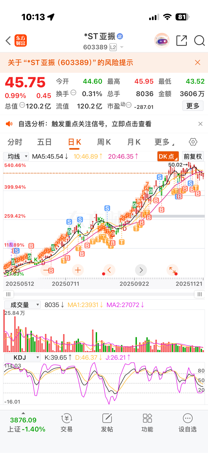
Task: Open the 成交量 indicator dropdown
Action: [x=22, y=305]
